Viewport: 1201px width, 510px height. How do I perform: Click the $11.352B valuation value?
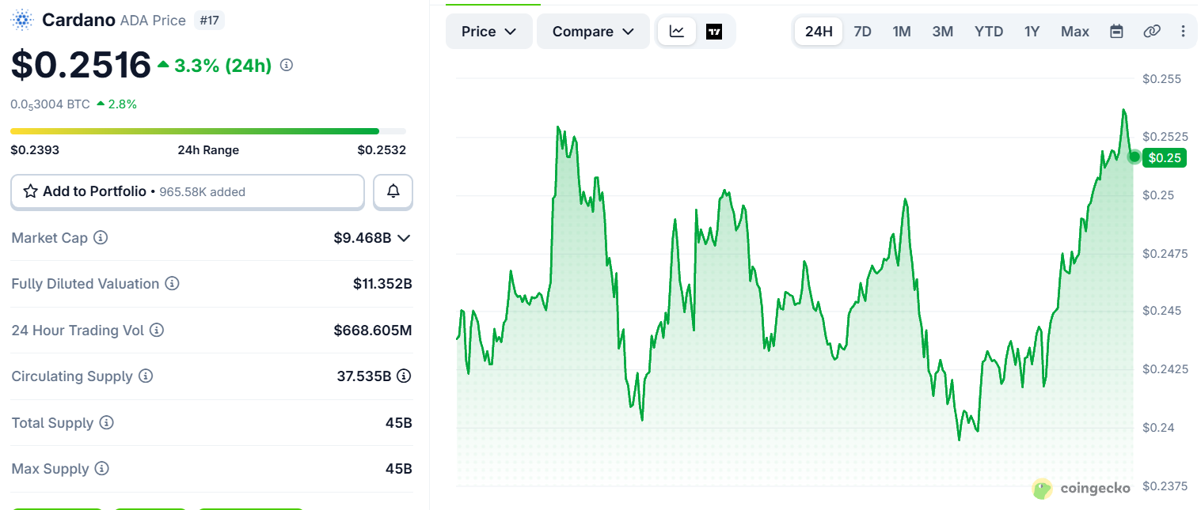click(382, 284)
